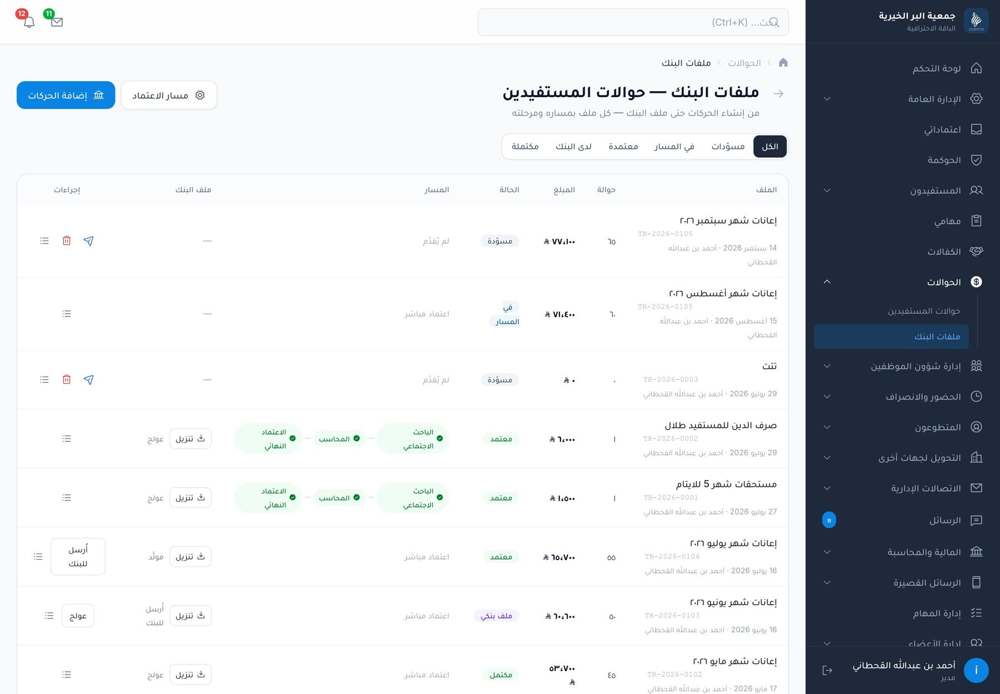Click the organization logo in the sidebar
Image resolution: width=1000 pixels, height=694 pixels.
coord(976,21)
